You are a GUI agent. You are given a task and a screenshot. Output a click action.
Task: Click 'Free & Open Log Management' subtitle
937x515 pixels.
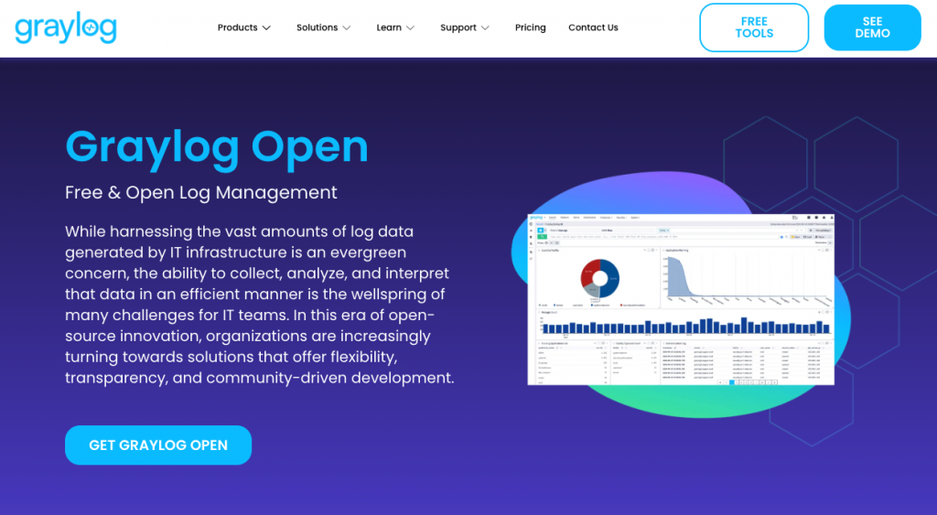coord(201,192)
